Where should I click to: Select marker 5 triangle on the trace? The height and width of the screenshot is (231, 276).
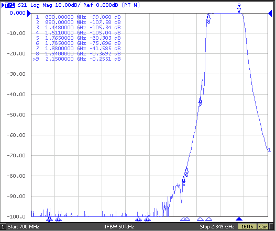click(183, 179)
